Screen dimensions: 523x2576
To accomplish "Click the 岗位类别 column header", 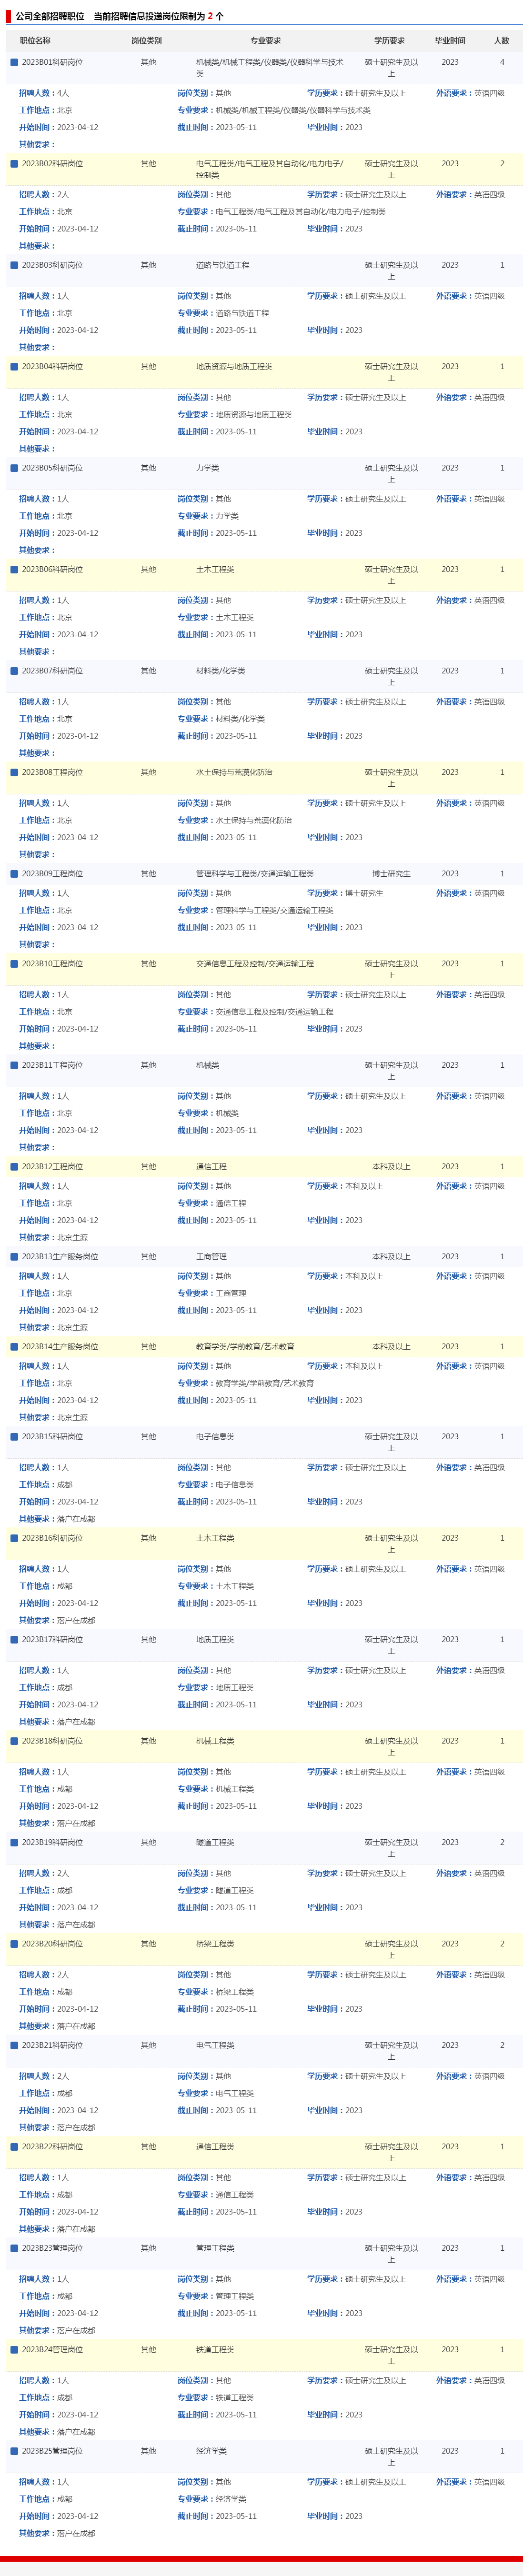I will 147,41.
